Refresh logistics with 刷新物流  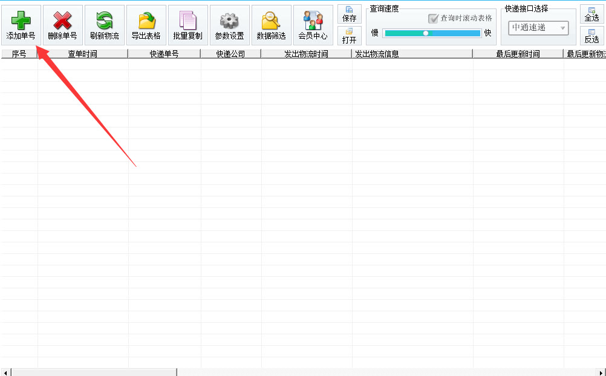[x=105, y=25]
